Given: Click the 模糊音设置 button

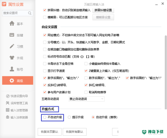Looking at the screenshot, I should coord(103,17).
